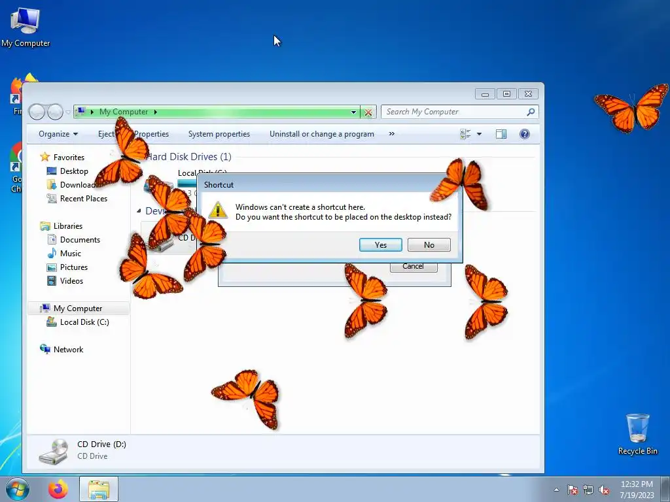
Task: Click the Recent Places icon
Action: tap(51, 199)
